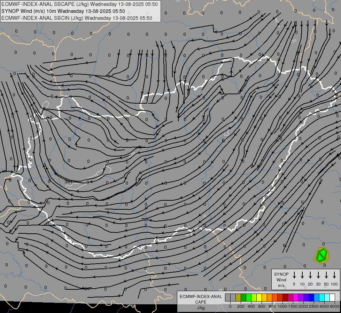The width and height of the screenshot is (341, 313).
Task: Click the 2500 tick label on CAPE scale
Action: pos(313,306)
